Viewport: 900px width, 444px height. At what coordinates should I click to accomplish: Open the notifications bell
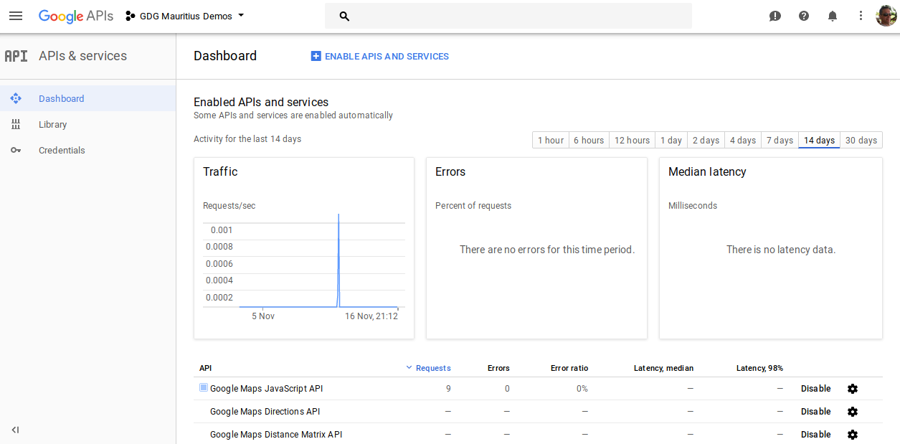point(832,15)
